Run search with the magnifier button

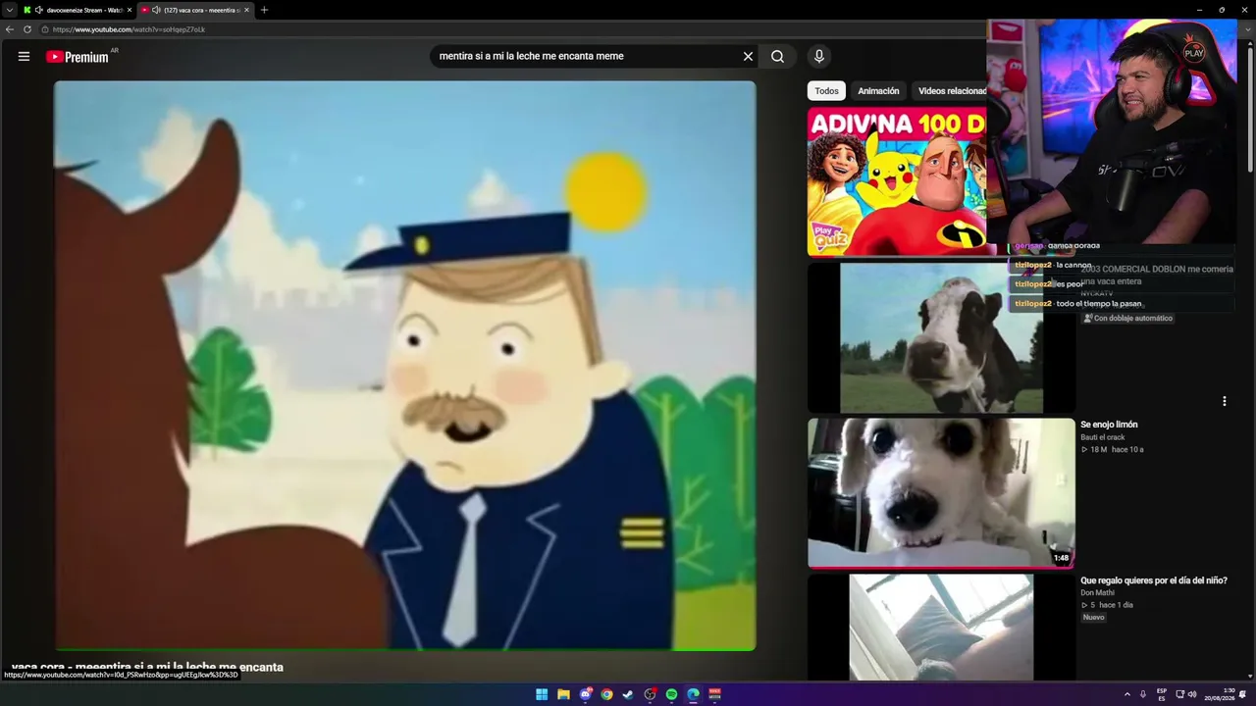(x=777, y=57)
